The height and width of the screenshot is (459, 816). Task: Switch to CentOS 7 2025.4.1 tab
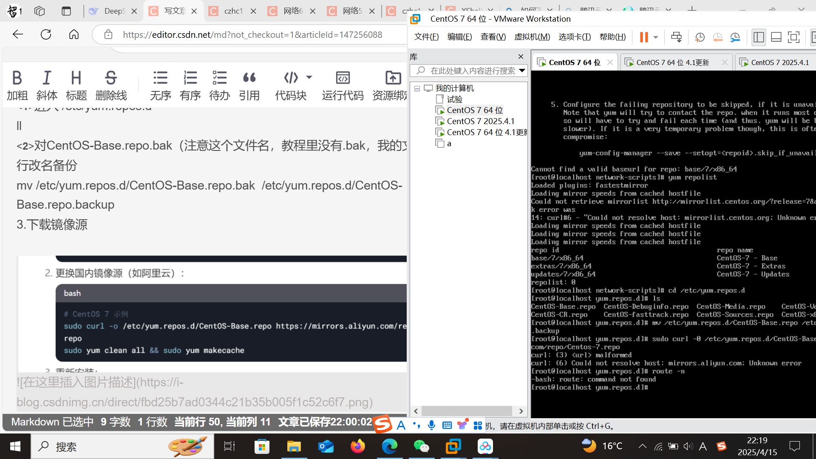click(x=779, y=62)
